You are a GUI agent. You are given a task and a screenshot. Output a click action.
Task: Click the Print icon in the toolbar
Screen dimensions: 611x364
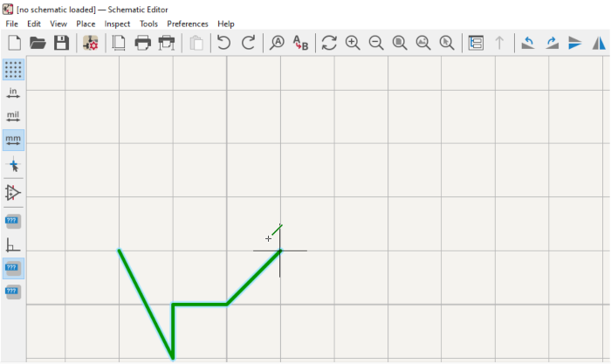142,43
